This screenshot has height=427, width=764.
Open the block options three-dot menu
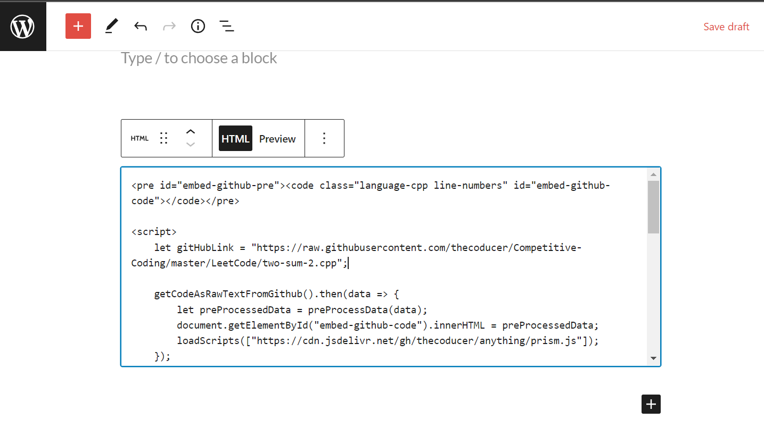pyautogui.click(x=324, y=138)
